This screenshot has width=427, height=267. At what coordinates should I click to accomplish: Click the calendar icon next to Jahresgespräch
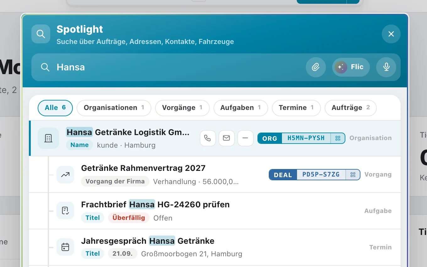65,247
